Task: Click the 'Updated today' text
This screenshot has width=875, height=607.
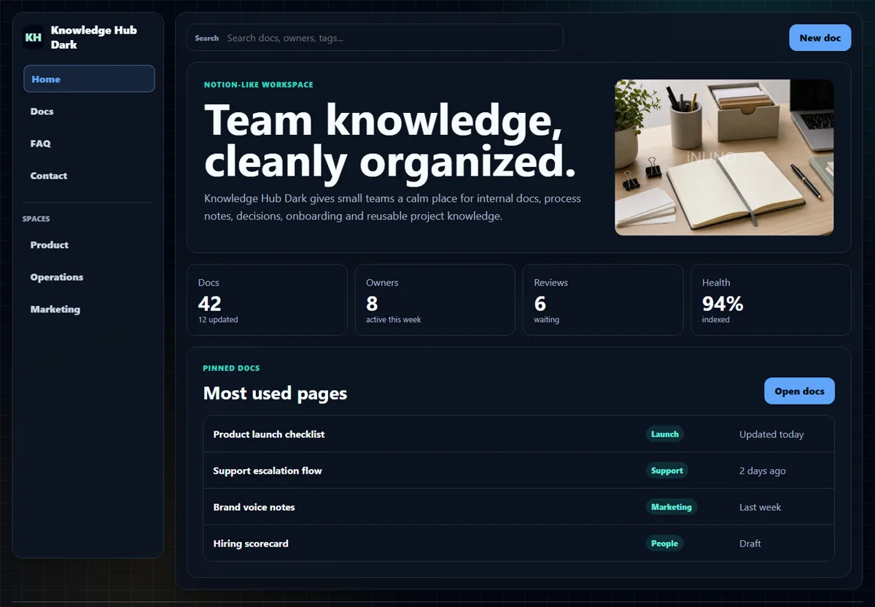Action: coord(771,434)
